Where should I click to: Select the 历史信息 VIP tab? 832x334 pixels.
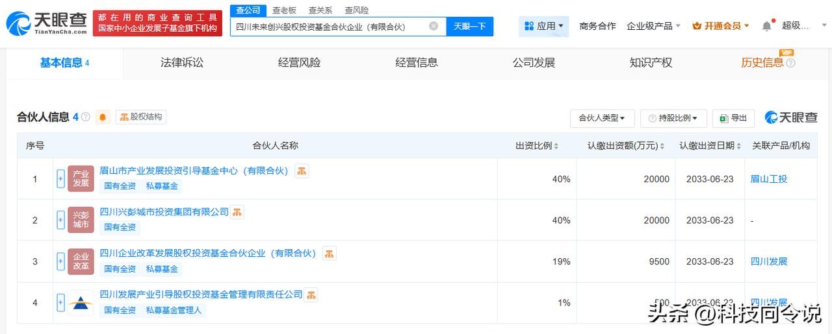(x=762, y=63)
